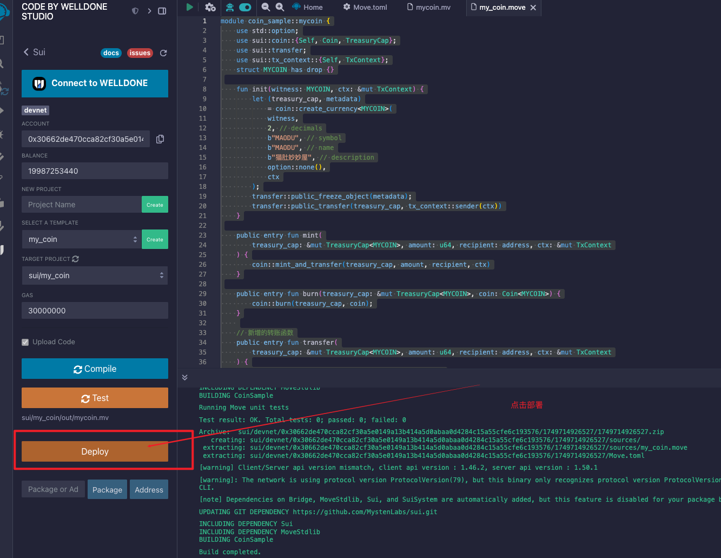Open the docs badge link
This screenshot has height=558, width=721.
pos(111,52)
